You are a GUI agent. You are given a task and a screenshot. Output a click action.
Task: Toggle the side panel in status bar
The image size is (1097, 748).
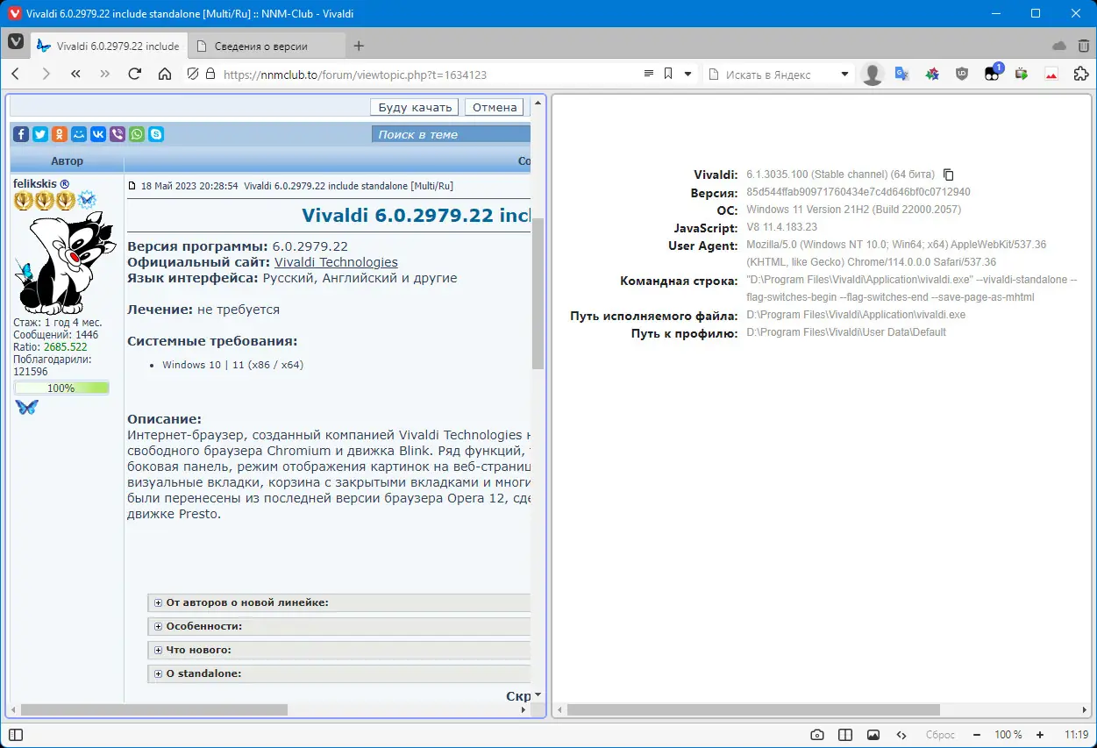(x=15, y=735)
